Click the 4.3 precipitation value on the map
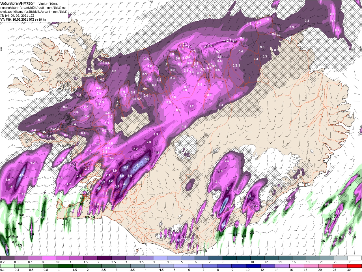The width and height of the screenshot is (362, 272). (126, 167)
